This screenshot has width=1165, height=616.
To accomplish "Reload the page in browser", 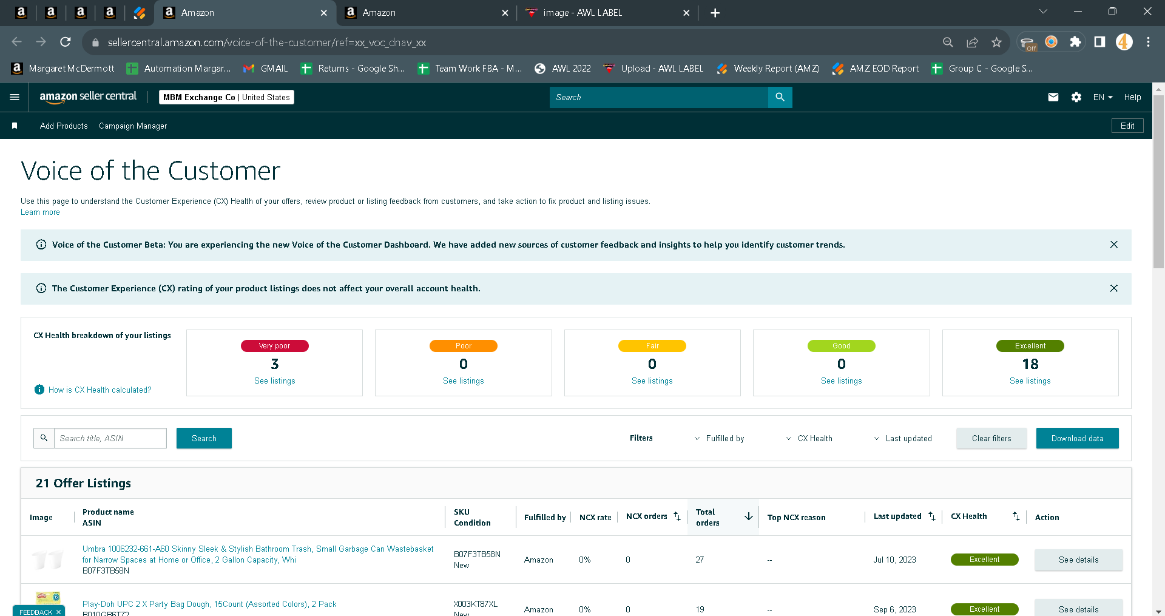I will click(66, 42).
